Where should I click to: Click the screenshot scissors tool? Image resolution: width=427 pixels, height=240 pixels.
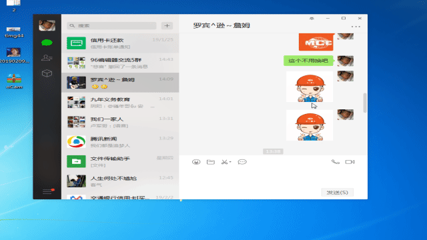pos(224,162)
